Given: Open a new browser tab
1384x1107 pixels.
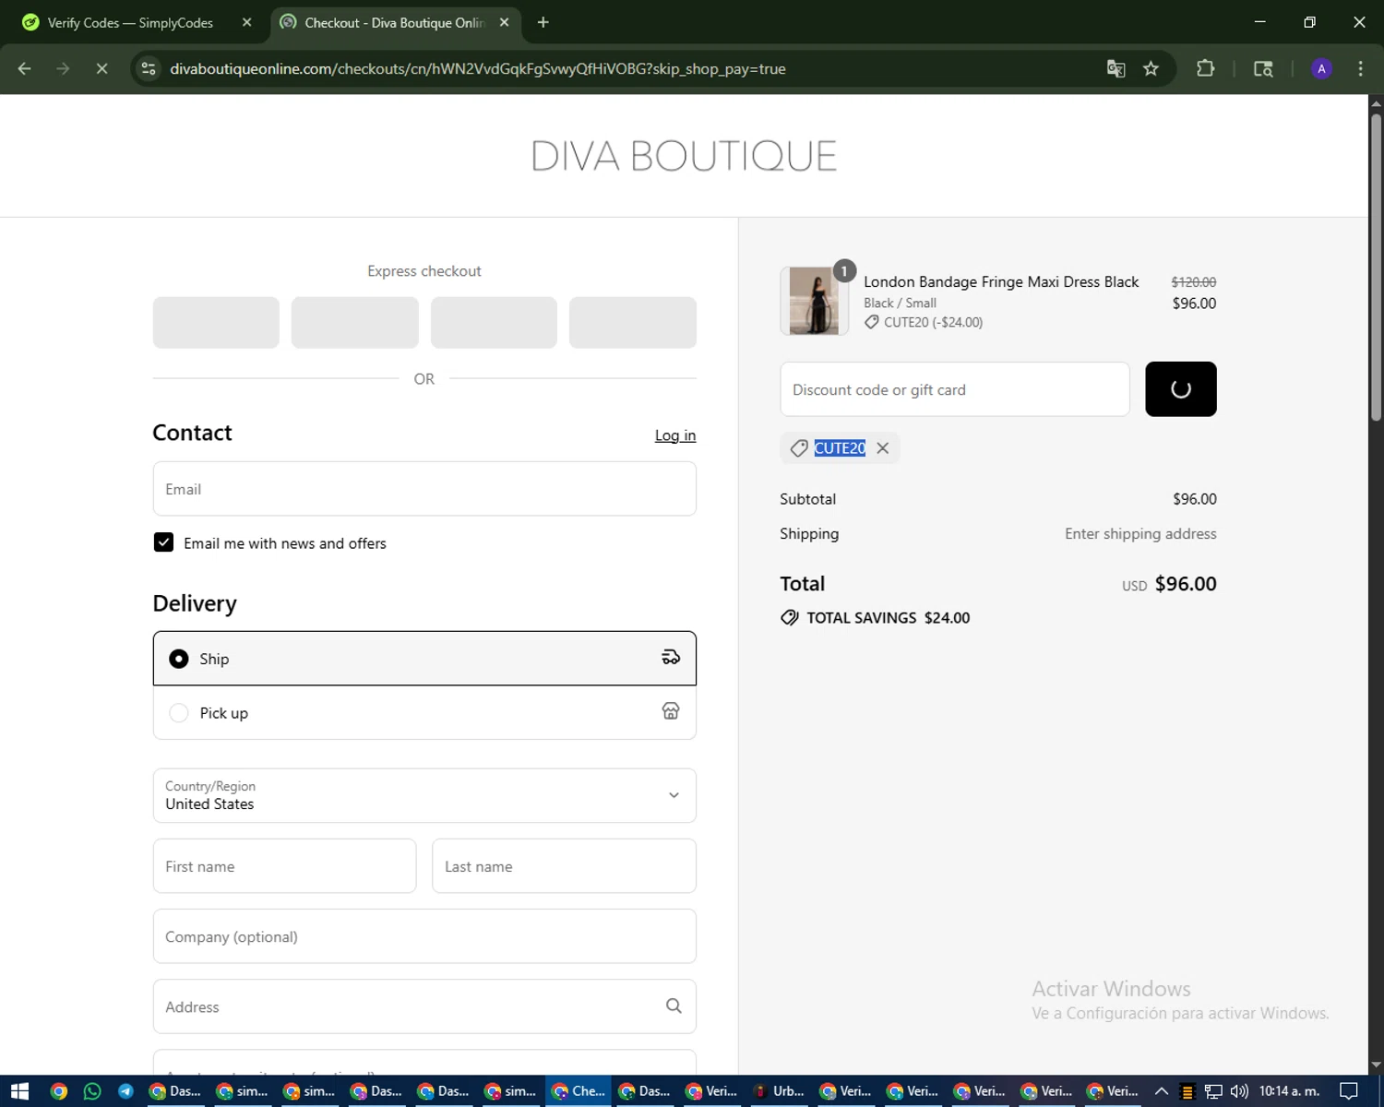Looking at the screenshot, I should click(543, 23).
